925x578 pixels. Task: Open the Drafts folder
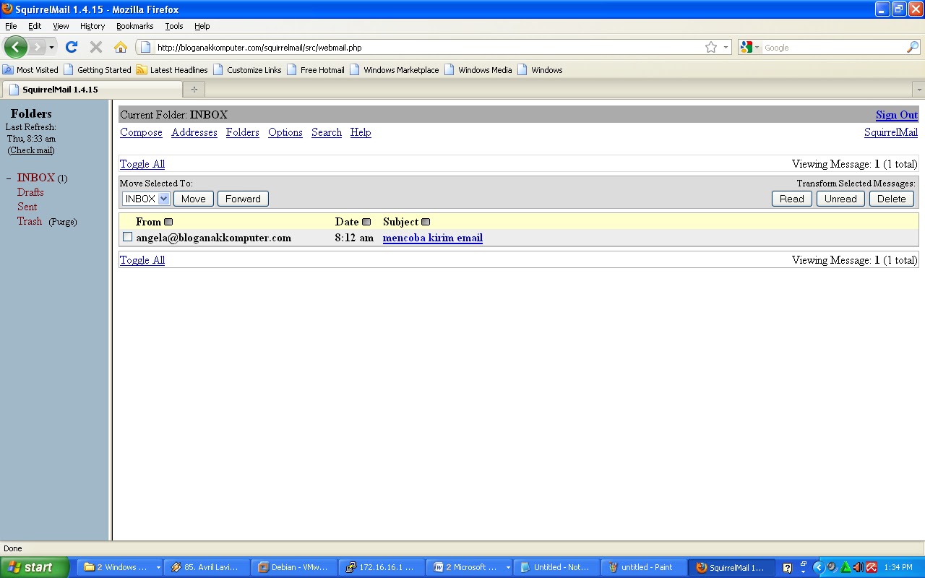tap(30, 192)
